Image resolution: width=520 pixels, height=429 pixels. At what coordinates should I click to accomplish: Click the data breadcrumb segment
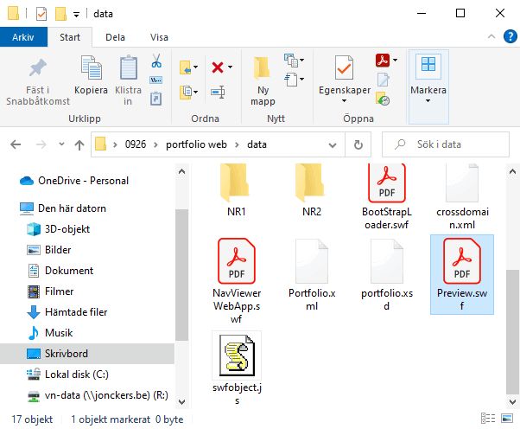pyautogui.click(x=257, y=144)
